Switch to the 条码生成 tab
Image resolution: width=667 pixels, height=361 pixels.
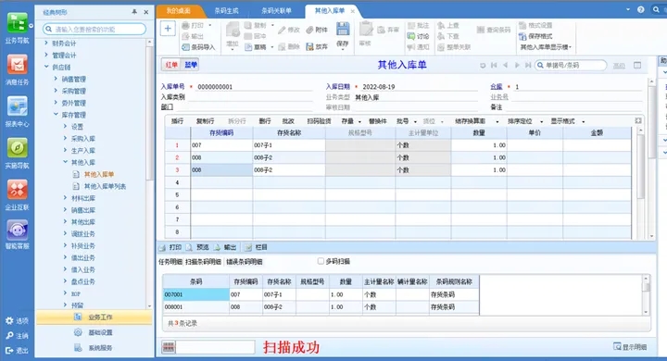tap(226, 10)
